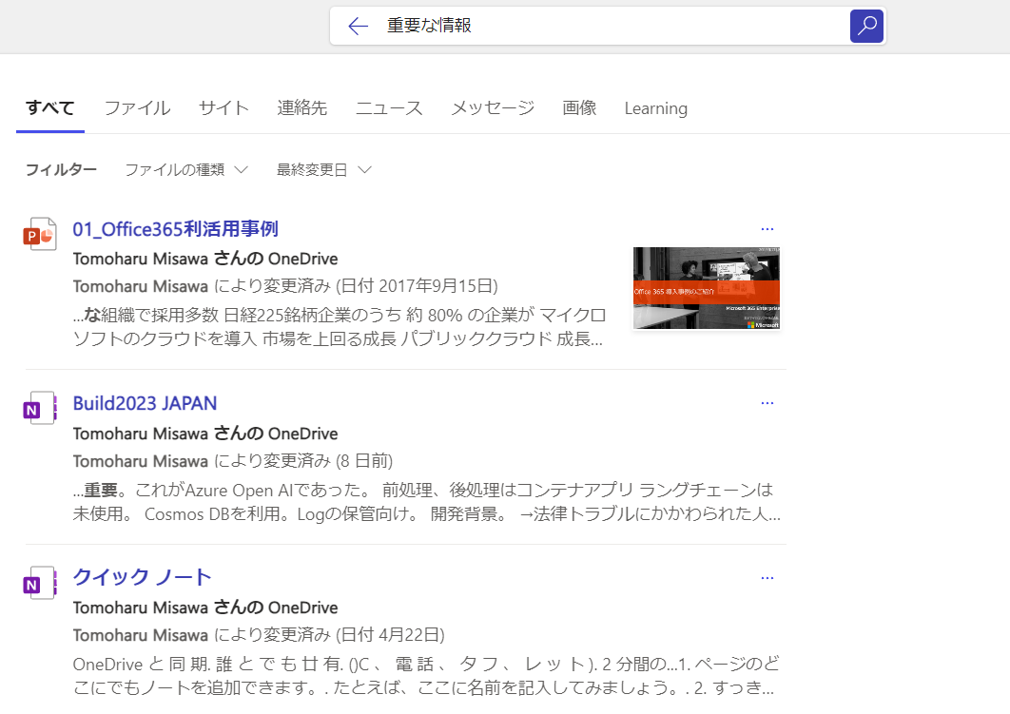Switch to the 連絡先 tab
This screenshot has width=1010, height=714.
pos(302,108)
